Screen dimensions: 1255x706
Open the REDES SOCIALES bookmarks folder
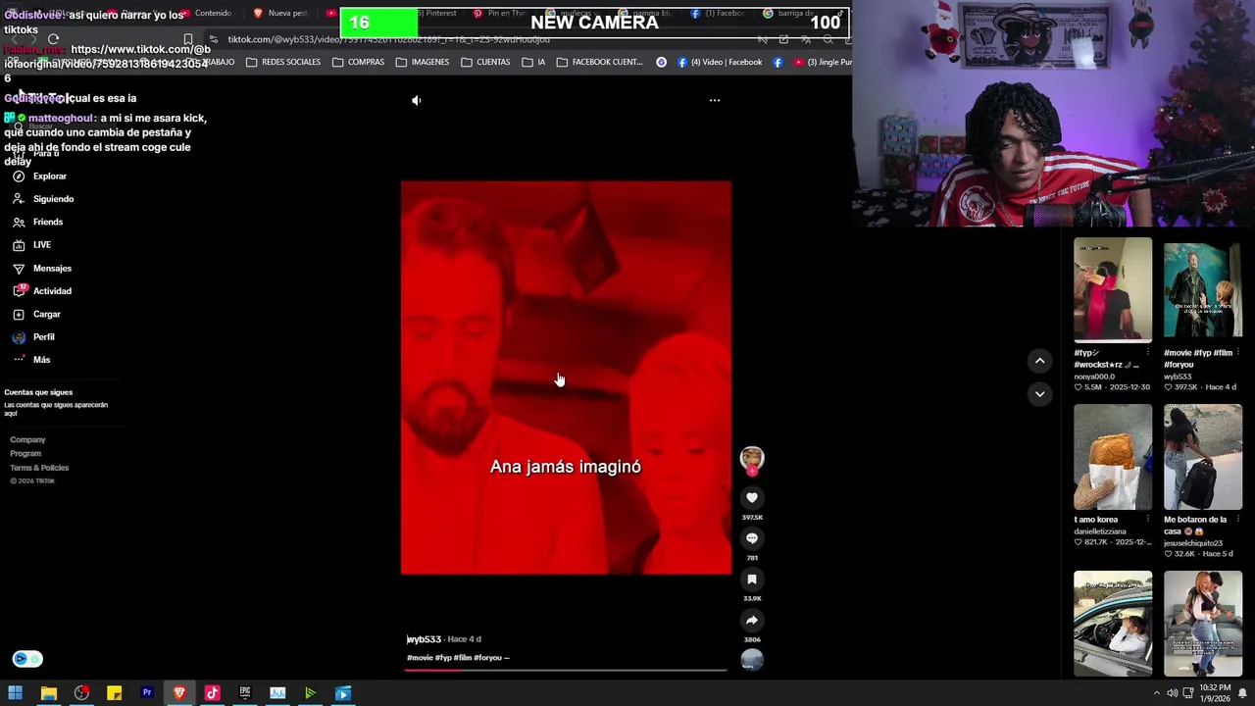pyautogui.click(x=283, y=62)
